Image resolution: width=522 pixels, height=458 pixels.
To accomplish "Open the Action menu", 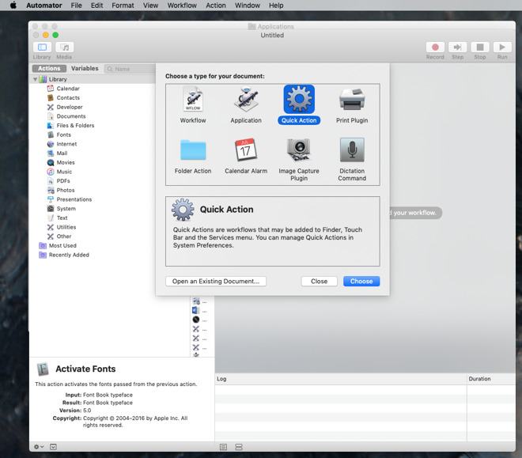I will (216, 6).
